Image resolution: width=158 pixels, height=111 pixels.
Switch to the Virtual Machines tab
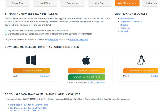pyautogui.click(x=150, y=3)
